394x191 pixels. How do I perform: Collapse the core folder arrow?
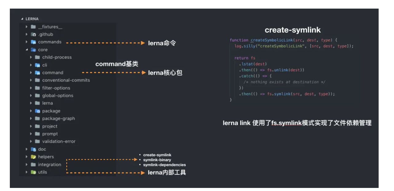(27, 50)
